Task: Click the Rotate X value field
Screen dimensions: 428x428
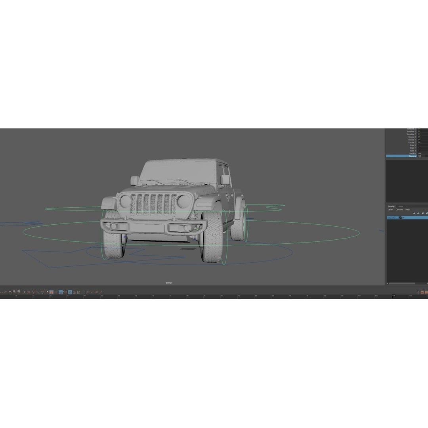Action: coord(422,137)
